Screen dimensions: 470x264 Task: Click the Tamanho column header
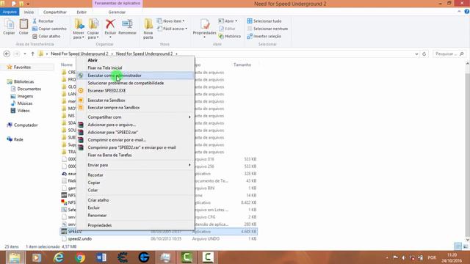(242, 65)
